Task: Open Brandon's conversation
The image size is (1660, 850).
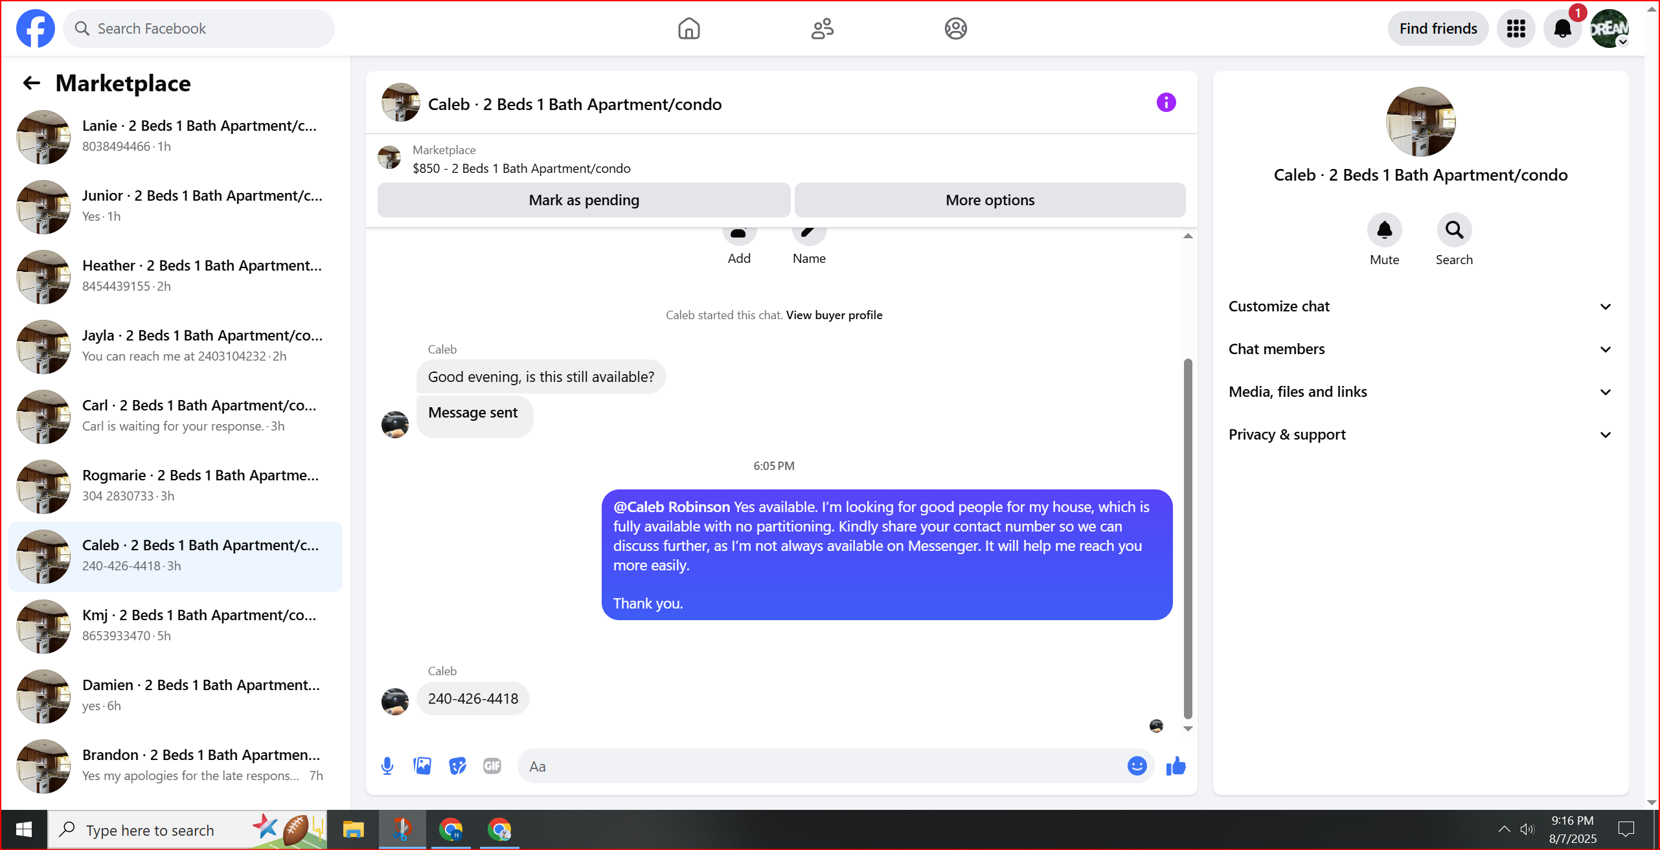Action: tap(176, 765)
